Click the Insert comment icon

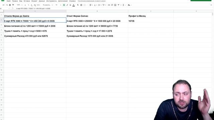point(112,5)
